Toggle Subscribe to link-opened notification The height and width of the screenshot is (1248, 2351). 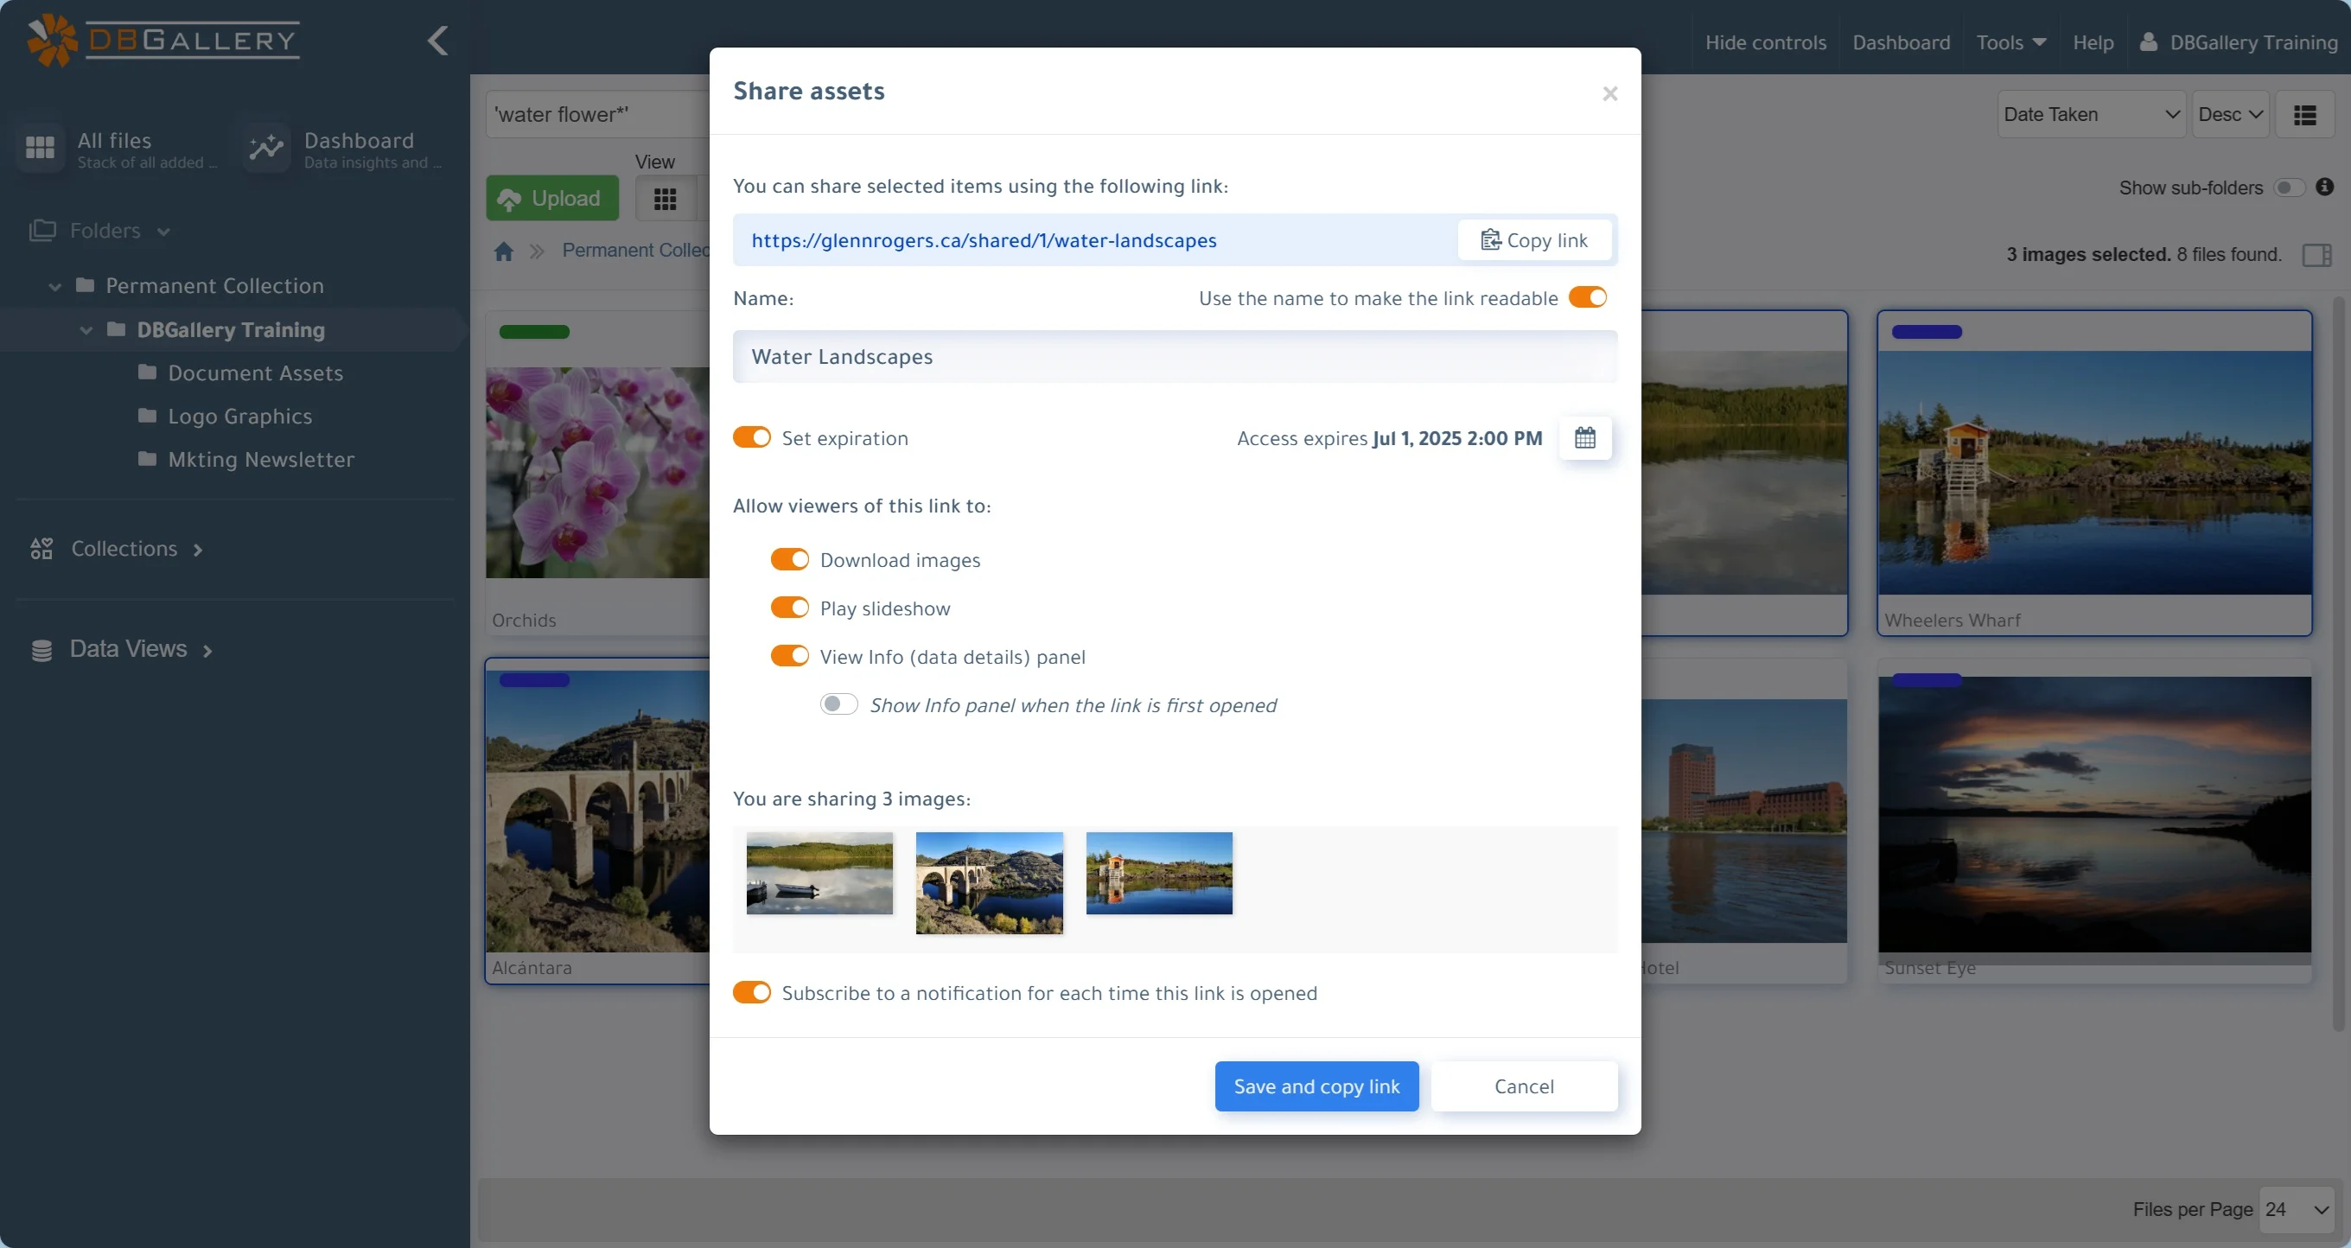[753, 991]
